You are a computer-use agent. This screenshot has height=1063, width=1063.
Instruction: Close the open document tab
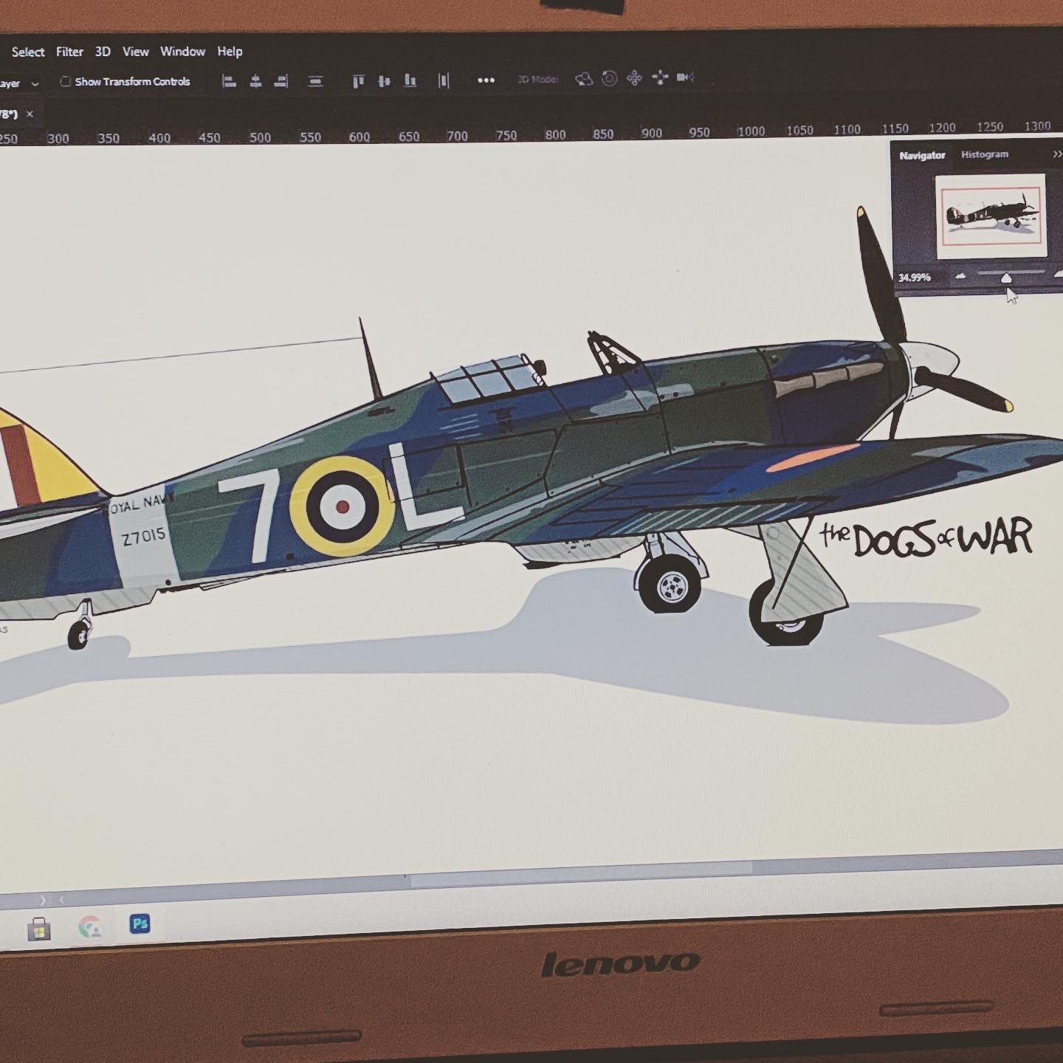click(30, 114)
